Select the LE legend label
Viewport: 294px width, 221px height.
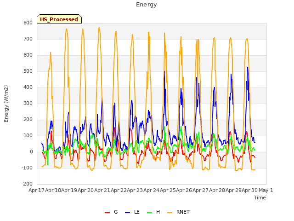coord(137,212)
